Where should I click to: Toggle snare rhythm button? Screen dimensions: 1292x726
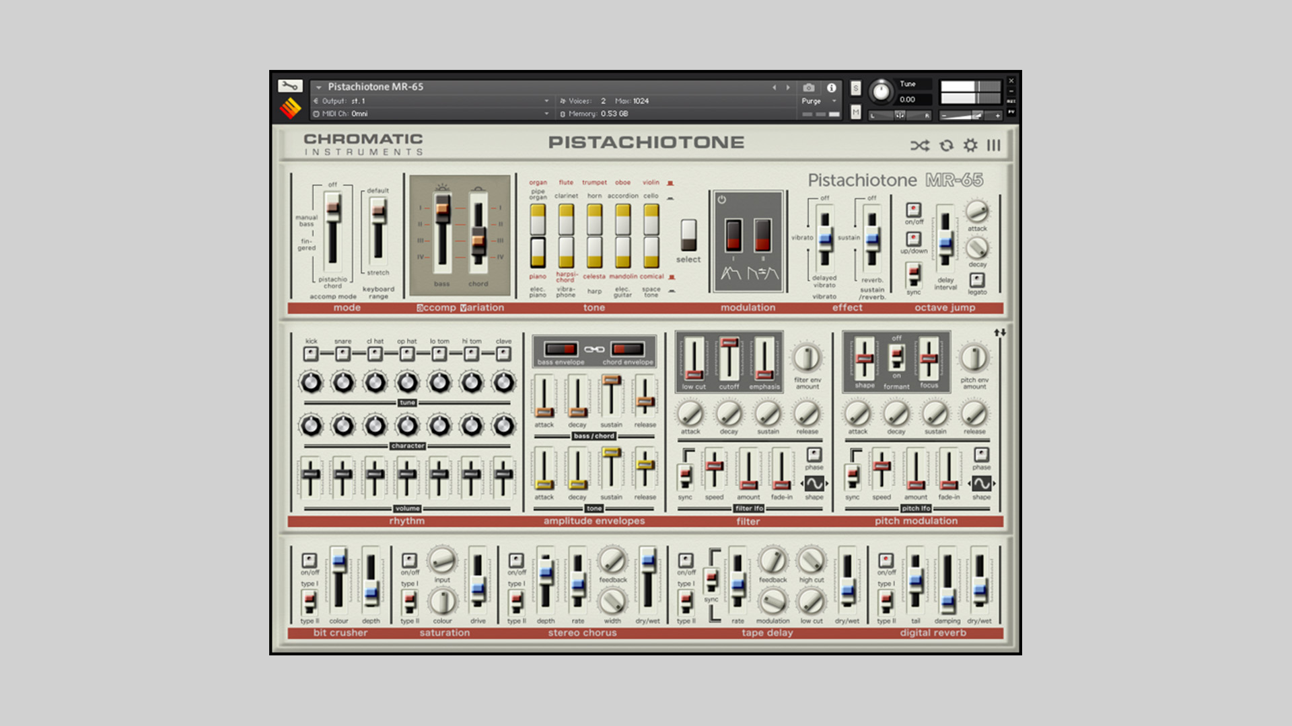point(343,354)
